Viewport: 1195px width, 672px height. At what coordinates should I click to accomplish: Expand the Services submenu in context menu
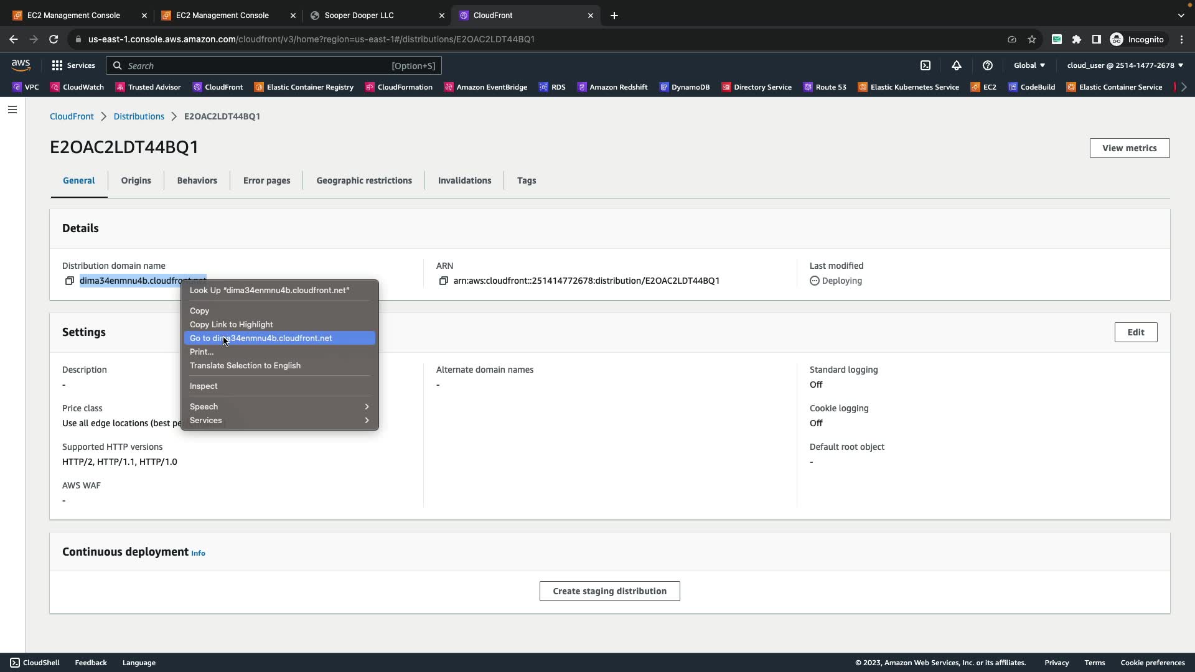[279, 420]
